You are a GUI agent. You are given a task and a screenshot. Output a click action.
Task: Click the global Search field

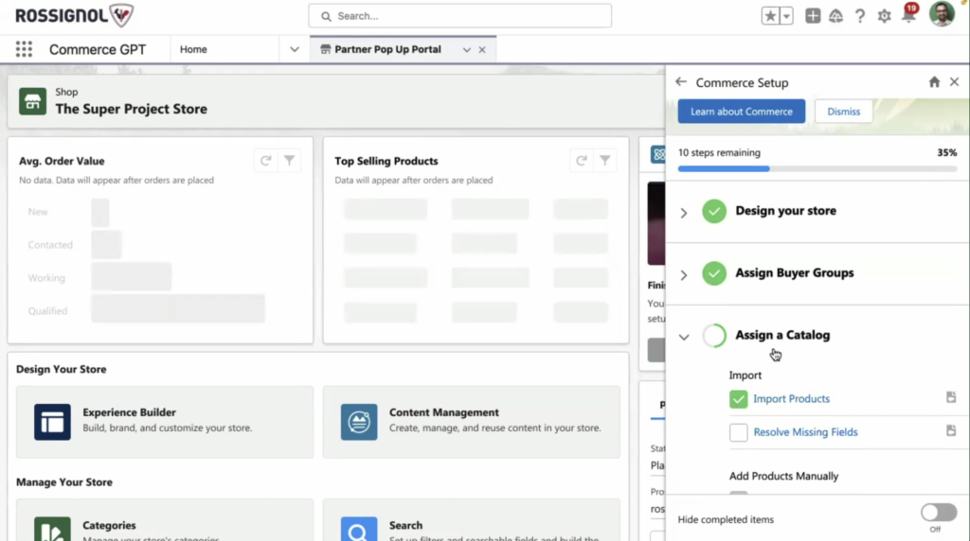pyautogui.click(x=459, y=16)
